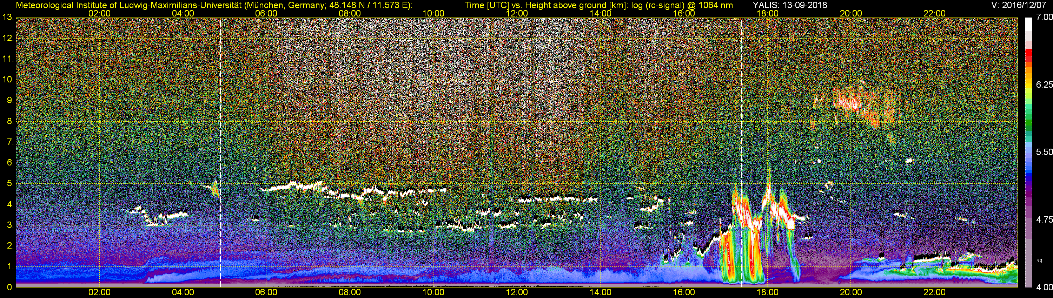Click the 7 km height axis label
The image size is (1053, 298).
(10, 142)
